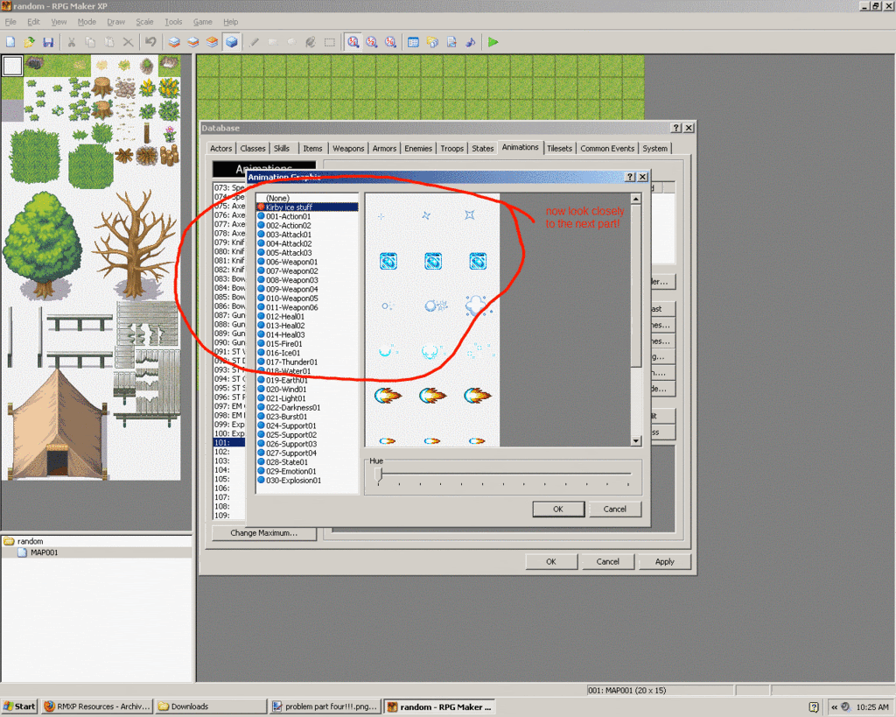
Task: Click the Open Project toolbar icon
Action: tap(29, 42)
